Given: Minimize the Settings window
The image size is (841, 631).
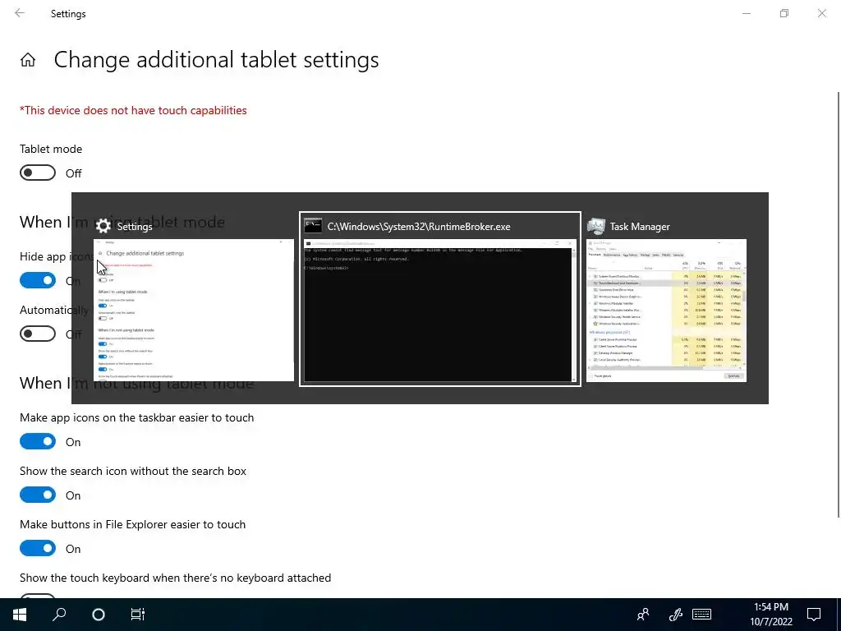Looking at the screenshot, I should coord(747,13).
